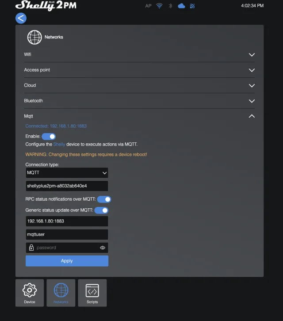Click the mqttuser username field
This screenshot has width=283, height=321.
(67, 234)
